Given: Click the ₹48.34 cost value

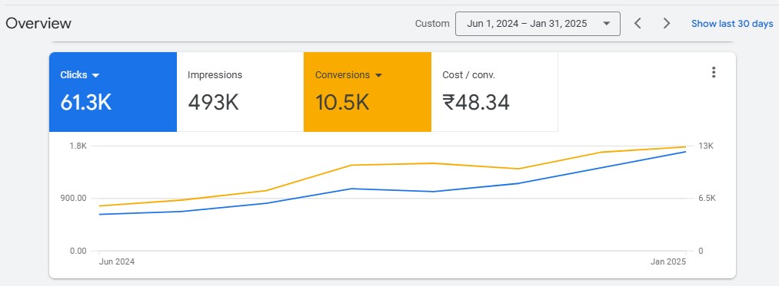Looking at the screenshot, I should [x=476, y=103].
